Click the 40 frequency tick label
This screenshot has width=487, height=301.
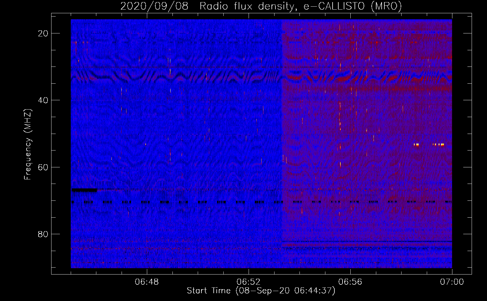pos(43,100)
